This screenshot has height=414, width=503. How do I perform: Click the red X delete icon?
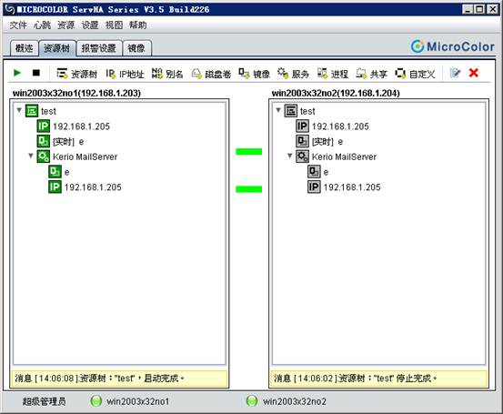tap(474, 73)
